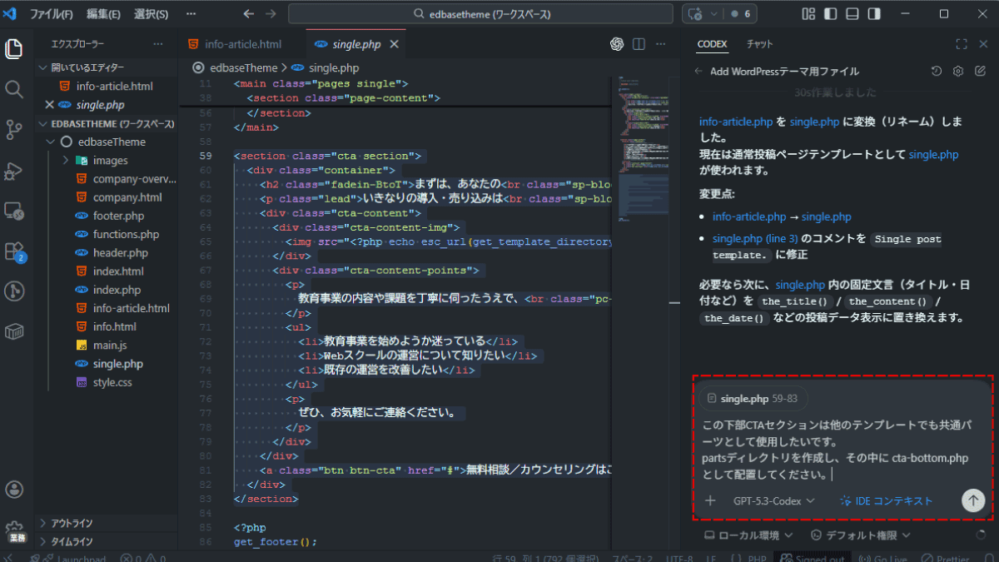Switch to the info-article.html editor tab

pos(235,44)
